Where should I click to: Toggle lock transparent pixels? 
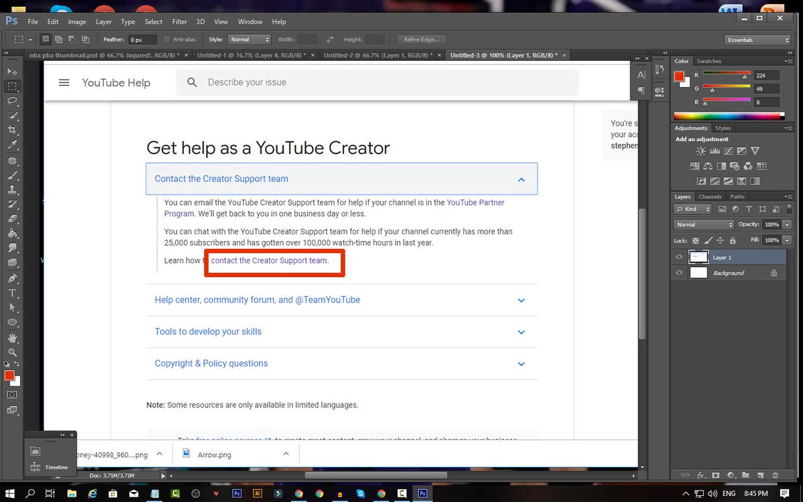[x=696, y=240]
